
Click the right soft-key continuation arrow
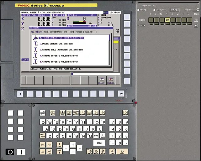pos(121,94)
